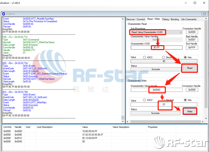This screenshot has height=152, width=209.
Task: Select ASCII radio in Characteristic Write
Action: 144,100
